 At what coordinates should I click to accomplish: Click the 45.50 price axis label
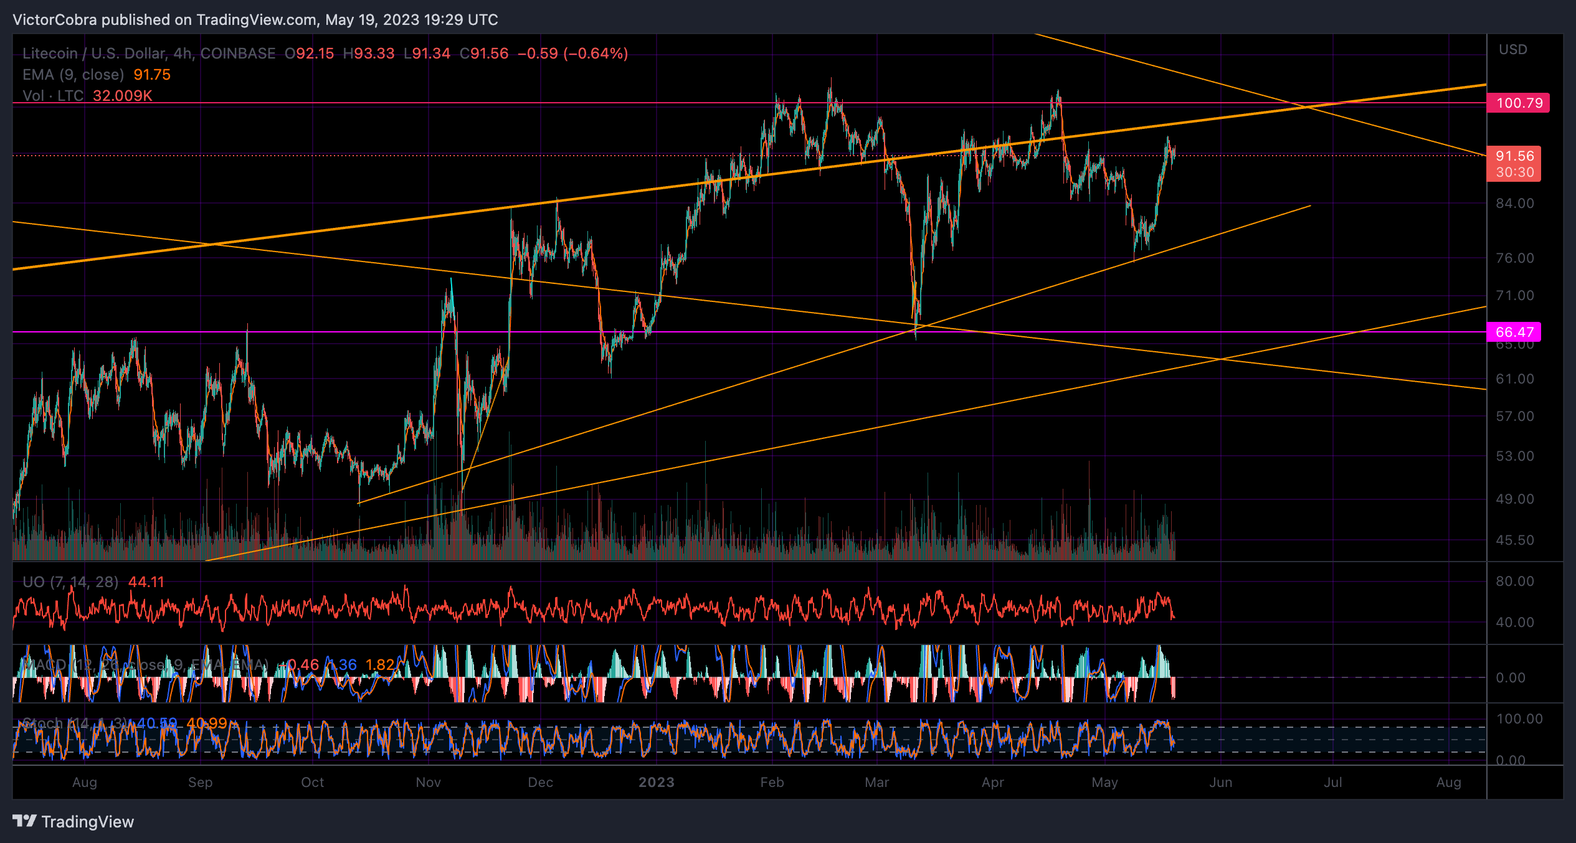[1515, 540]
